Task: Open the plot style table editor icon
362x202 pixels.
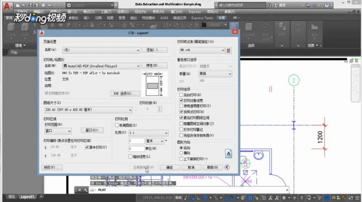Action: tap(229, 50)
